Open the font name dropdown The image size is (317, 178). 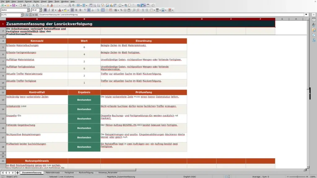28,10
